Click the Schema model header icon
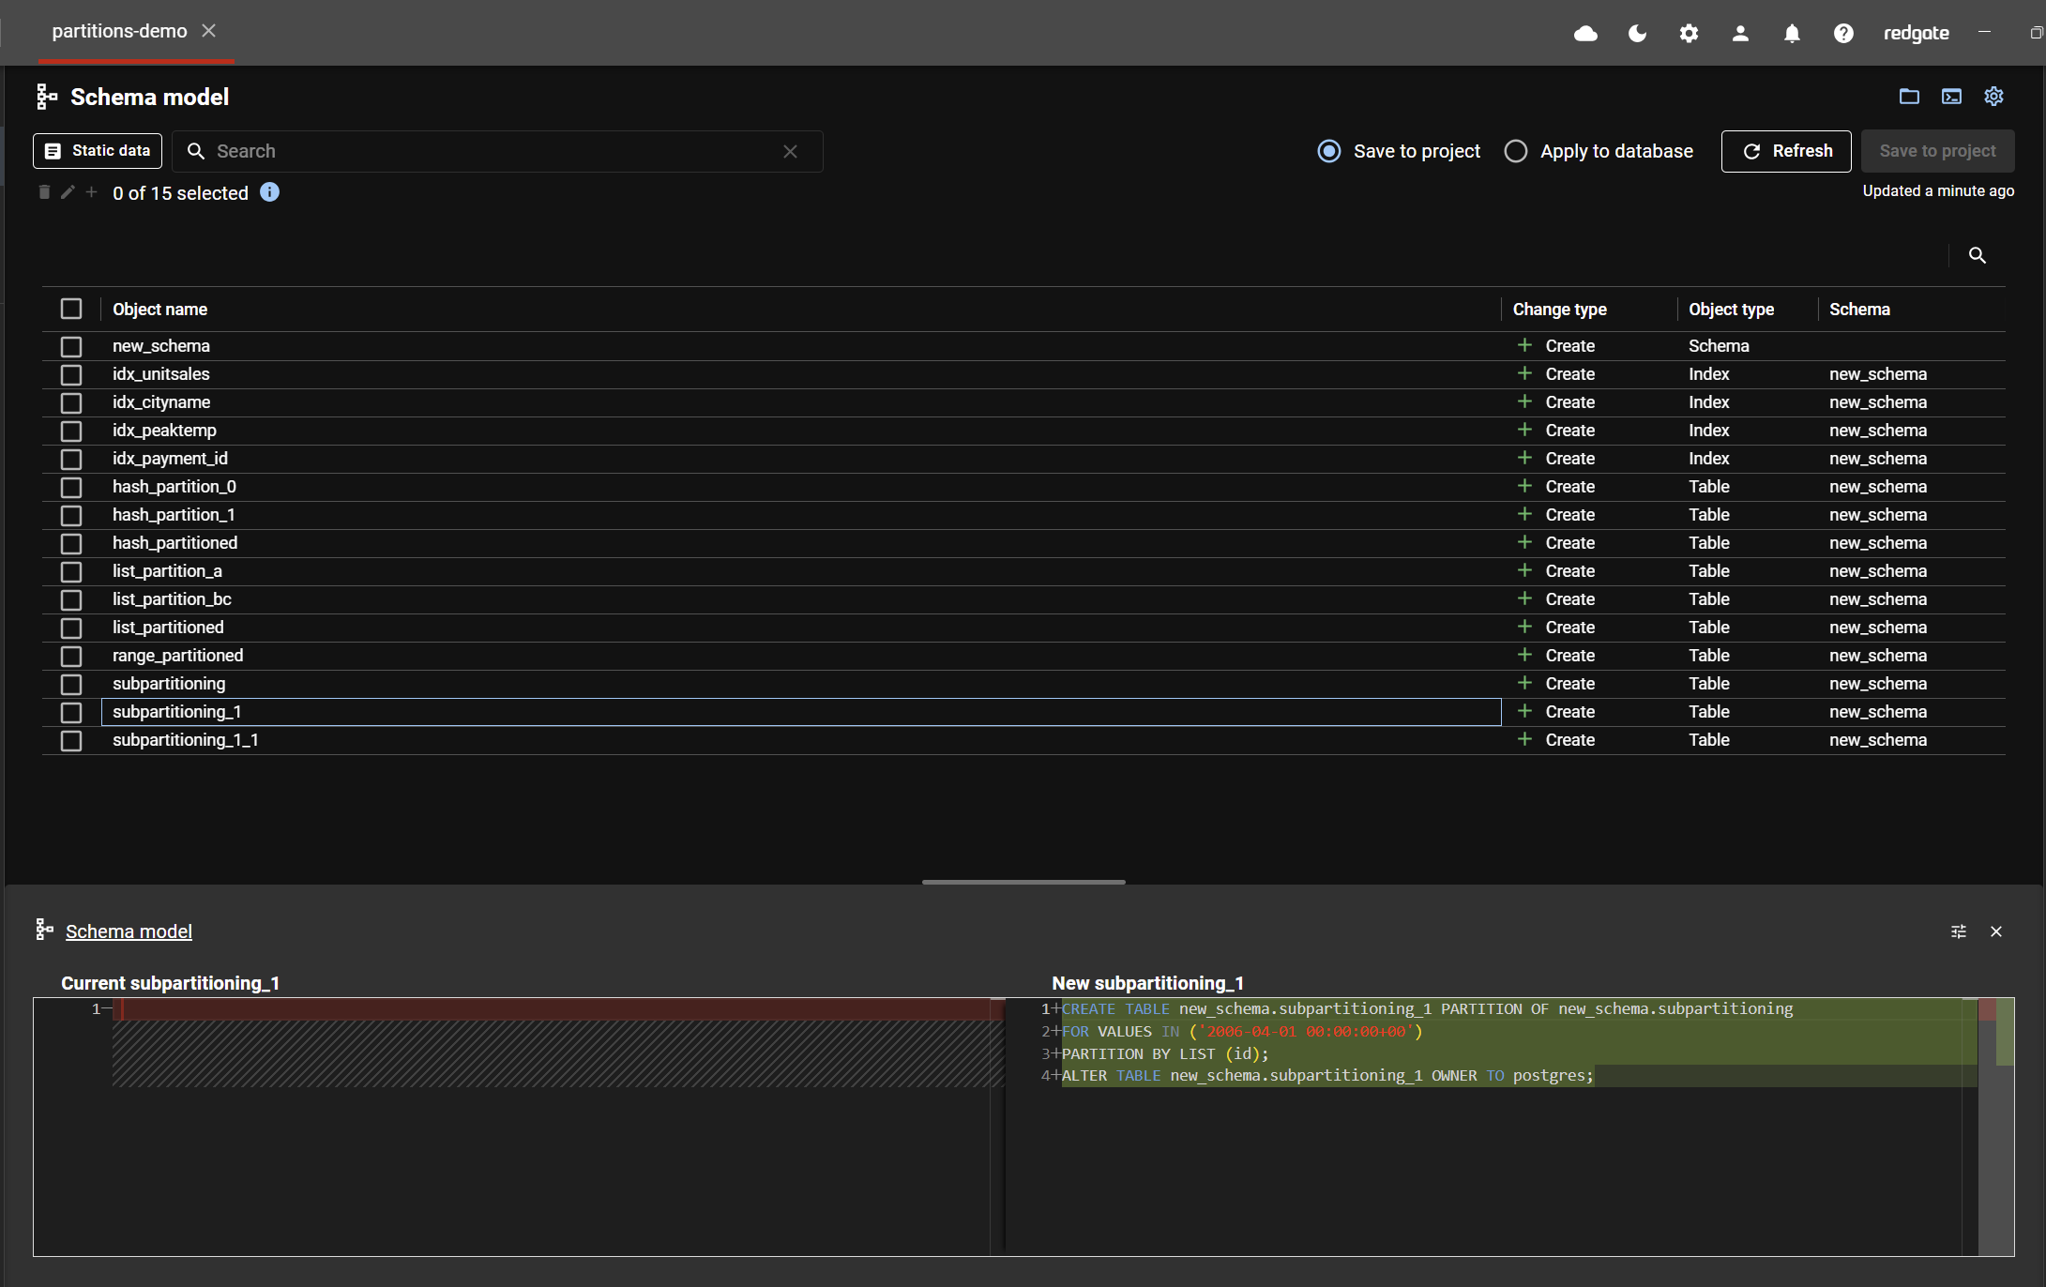This screenshot has height=1287, width=2046. coord(47,97)
